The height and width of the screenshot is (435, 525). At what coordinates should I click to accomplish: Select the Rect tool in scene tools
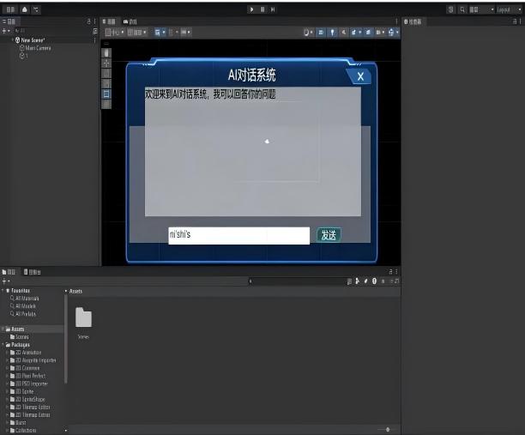click(106, 94)
